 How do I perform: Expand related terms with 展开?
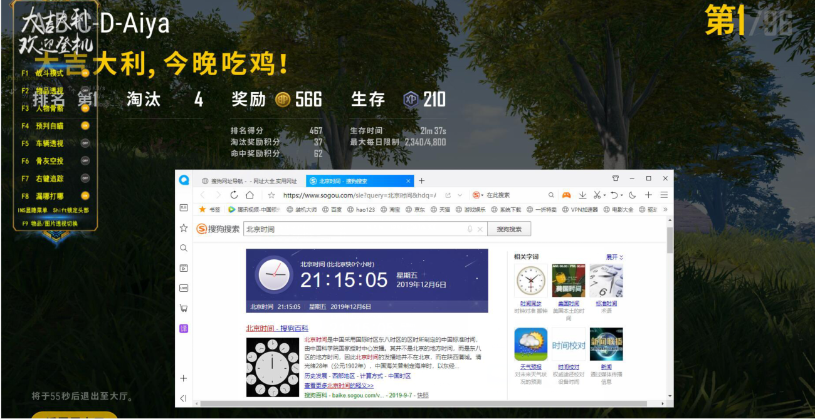point(614,257)
